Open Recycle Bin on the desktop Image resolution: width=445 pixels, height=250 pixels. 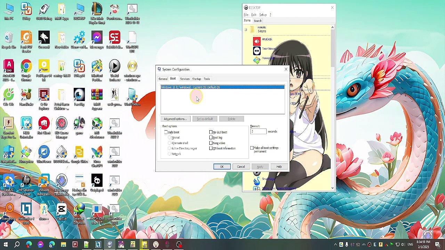point(9,40)
